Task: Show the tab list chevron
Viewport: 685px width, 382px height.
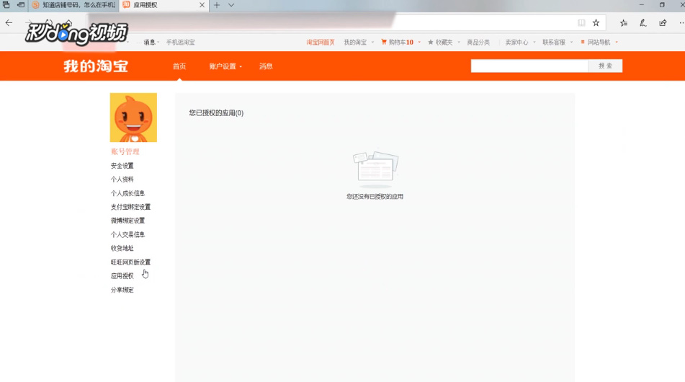Action: click(231, 5)
